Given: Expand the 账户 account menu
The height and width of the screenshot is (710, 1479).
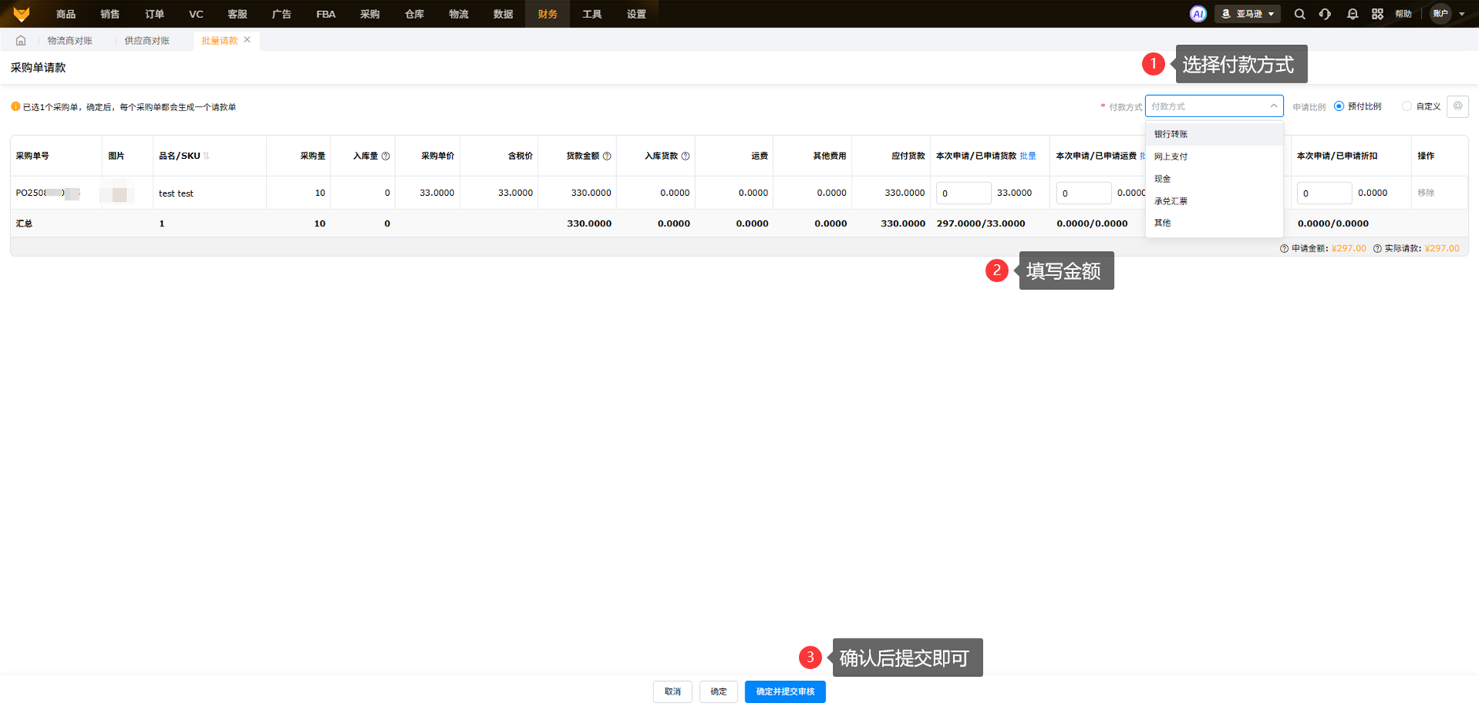Looking at the screenshot, I should (1448, 14).
